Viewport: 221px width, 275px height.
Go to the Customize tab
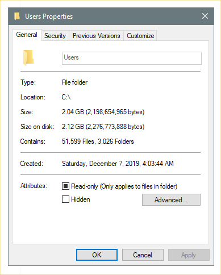pos(140,36)
